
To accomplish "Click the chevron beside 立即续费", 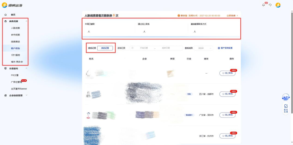I will pos(237,16).
